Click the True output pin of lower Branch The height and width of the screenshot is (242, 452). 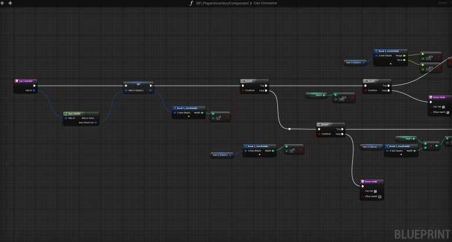[341, 129]
